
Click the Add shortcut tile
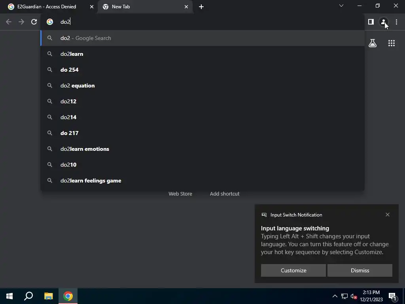[225, 194]
